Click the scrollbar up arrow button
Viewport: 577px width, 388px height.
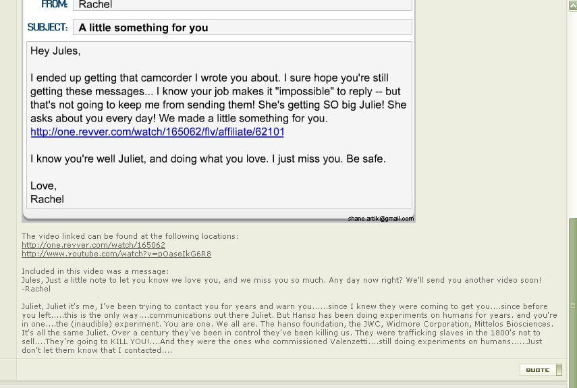pyautogui.click(x=573, y=6)
